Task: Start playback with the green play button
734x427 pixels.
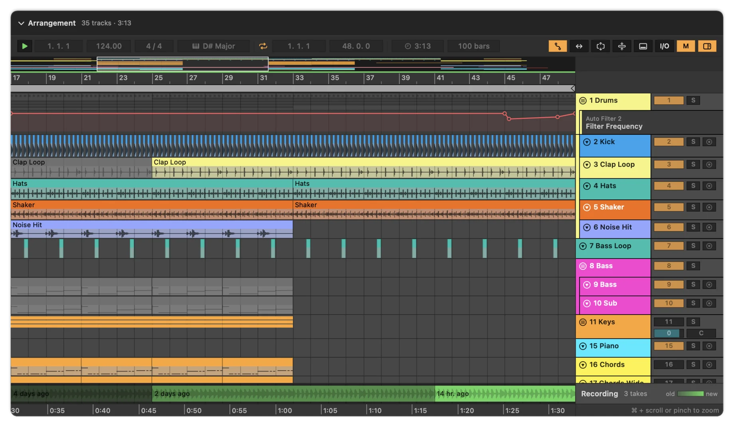Action: (25, 46)
